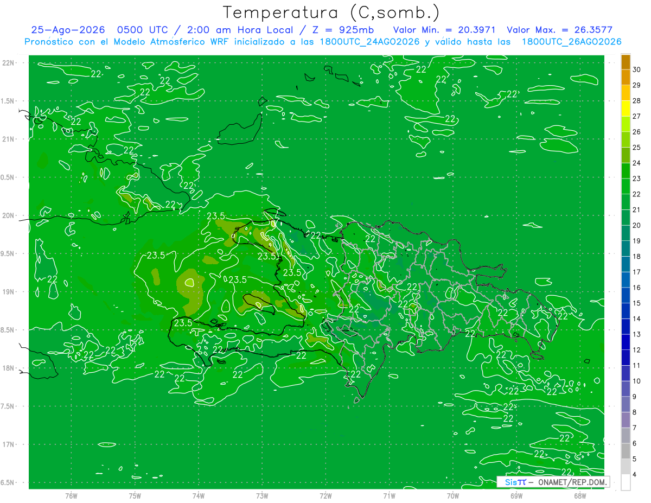
Task: Click the '70W' longitude axis label
Action: tap(452, 495)
